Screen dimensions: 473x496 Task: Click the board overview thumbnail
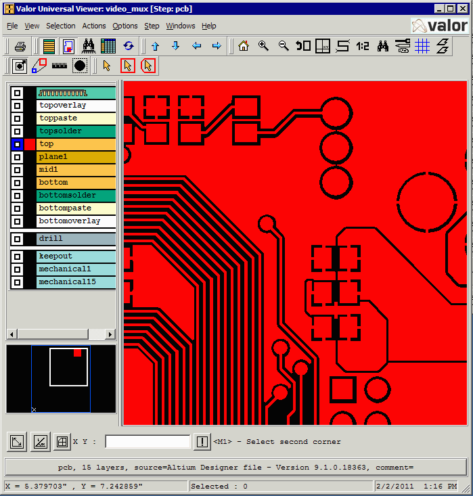point(61,379)
